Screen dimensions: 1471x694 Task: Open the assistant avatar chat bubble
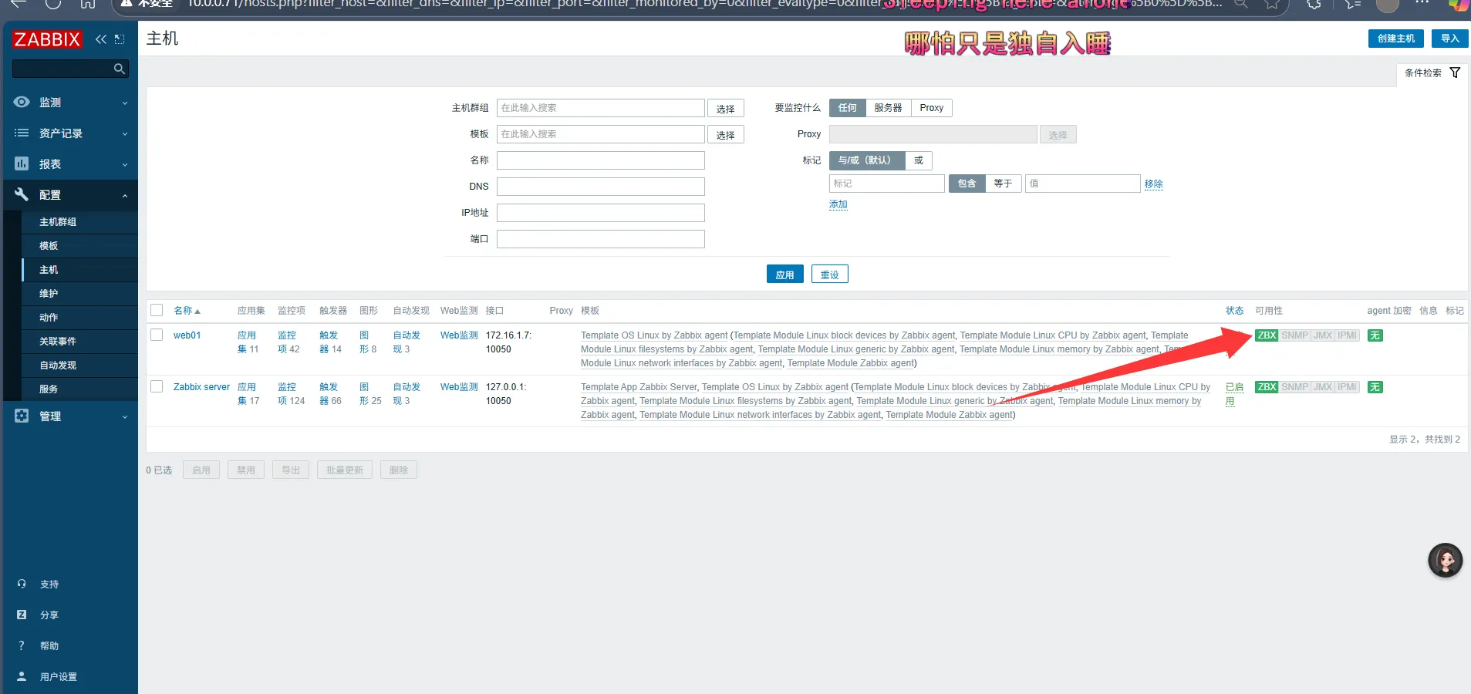[1445, 561]
